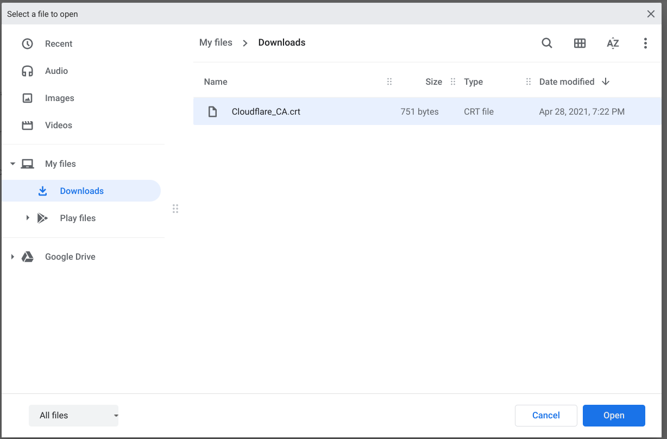Open the All files type dropdown
Image resolution: width=667 pixels, height=439 pixels.
pos(73,415)
